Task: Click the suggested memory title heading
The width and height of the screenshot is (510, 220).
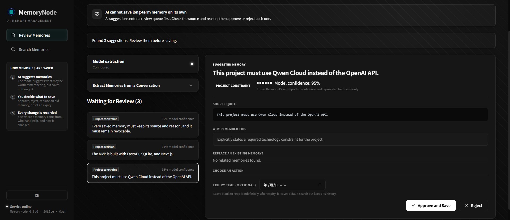Action: click(x=296, y=73)
